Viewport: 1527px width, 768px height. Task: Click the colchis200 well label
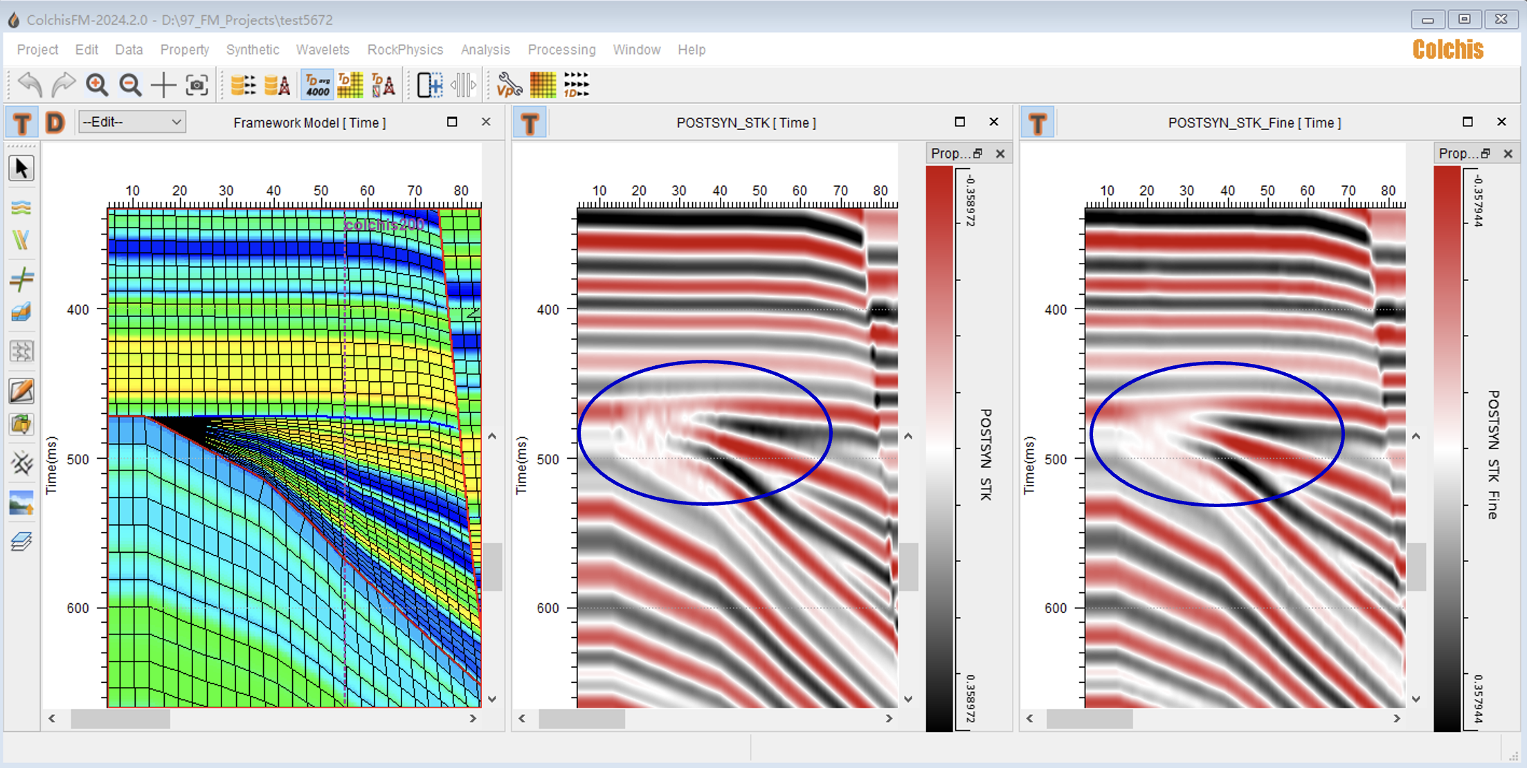[383, 226]
